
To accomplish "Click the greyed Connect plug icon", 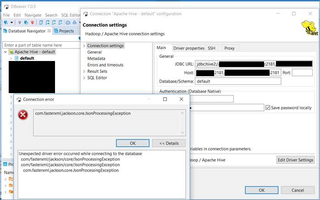I will click(20, 22).
